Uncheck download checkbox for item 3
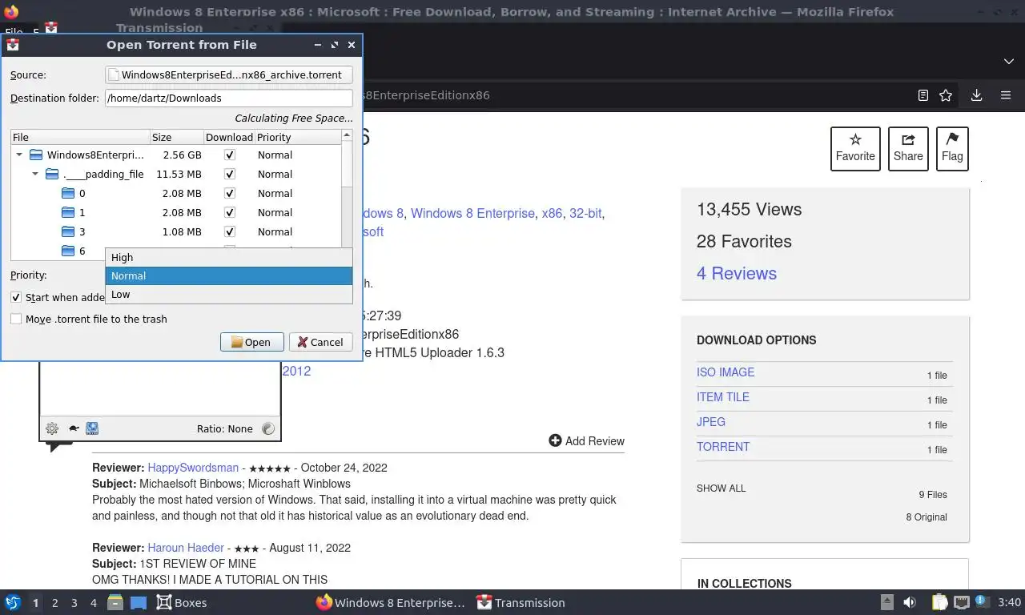The height and width of the screenshot is (615, 1025). 230,231
